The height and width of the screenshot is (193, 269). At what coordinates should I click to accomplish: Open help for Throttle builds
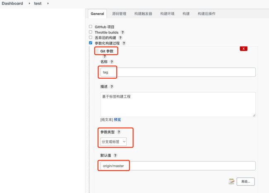tap(122, 32)
